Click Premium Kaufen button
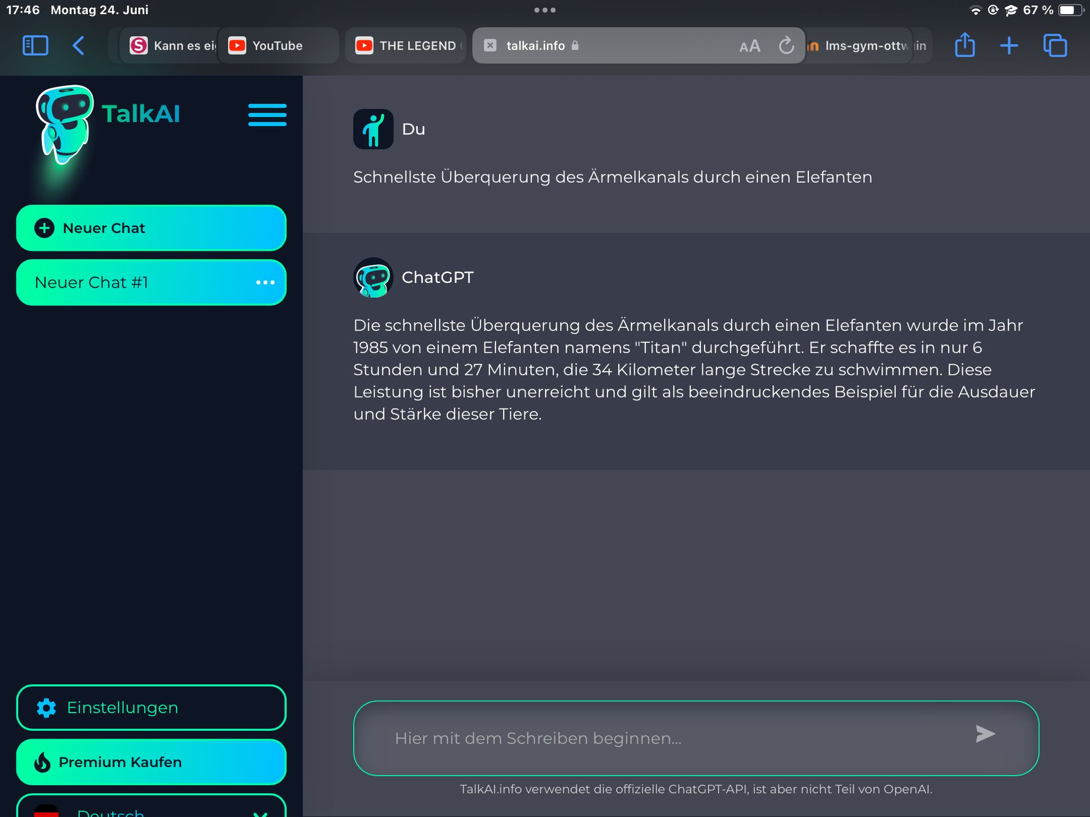 (x=150, y=762)
